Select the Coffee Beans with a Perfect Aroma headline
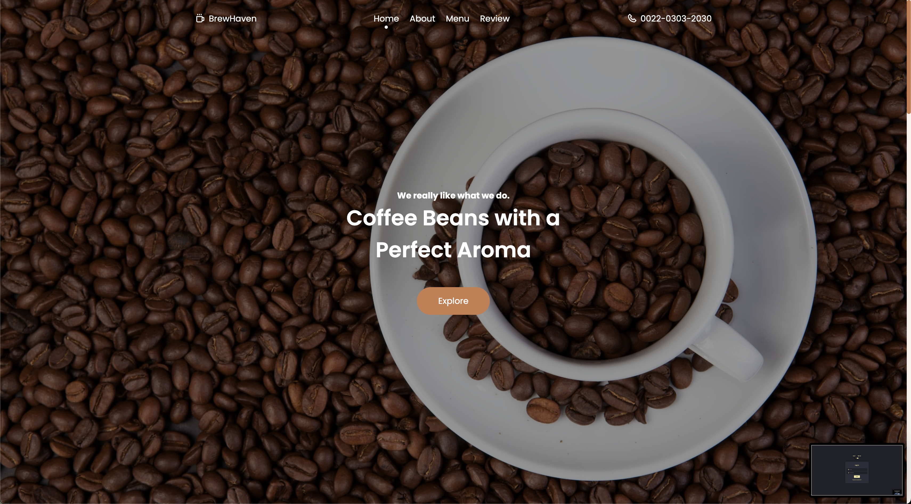This screenshot has height=504, width=911. tap(453, 234)
